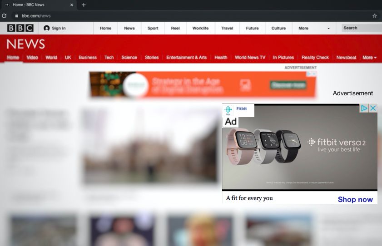Open the Health news section
The image size is (382, 246).
(221, 58)
